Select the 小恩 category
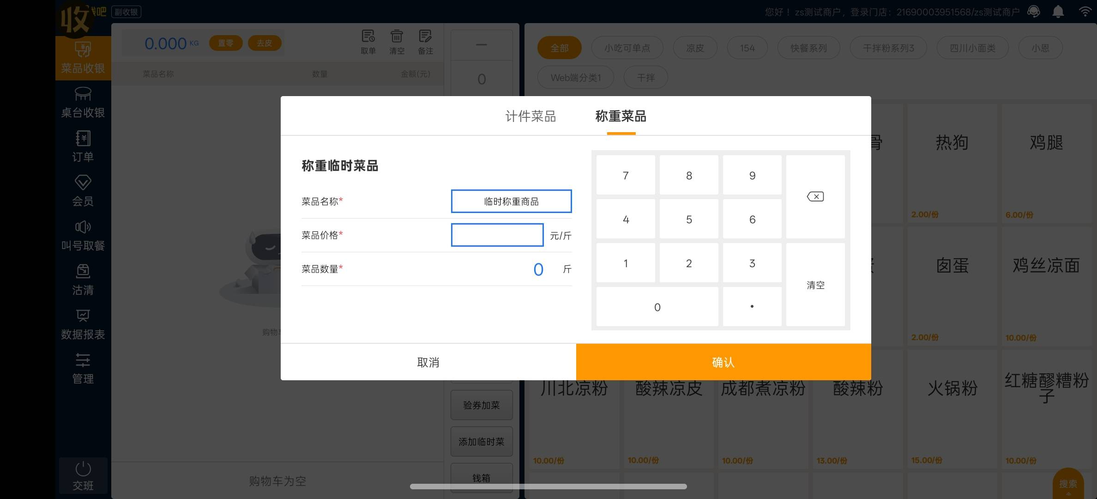The height and width of the screenshot is (499, 1097). [x=1040, y=48]
